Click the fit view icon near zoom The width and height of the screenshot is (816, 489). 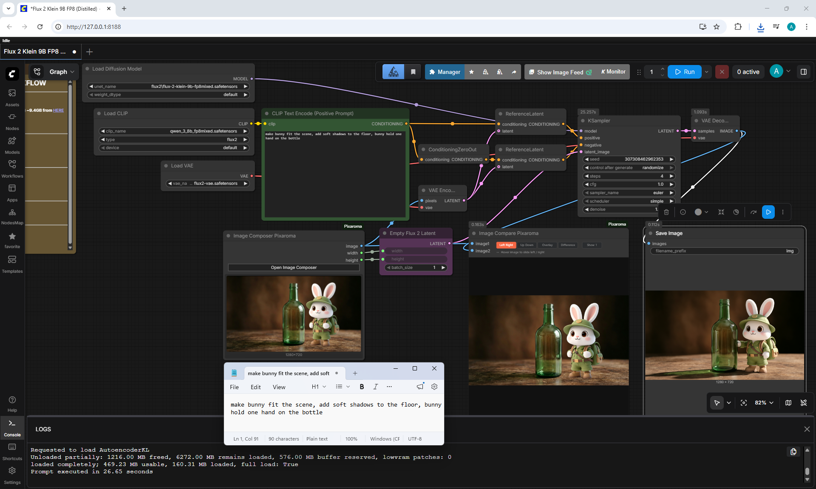coord(744,403)
